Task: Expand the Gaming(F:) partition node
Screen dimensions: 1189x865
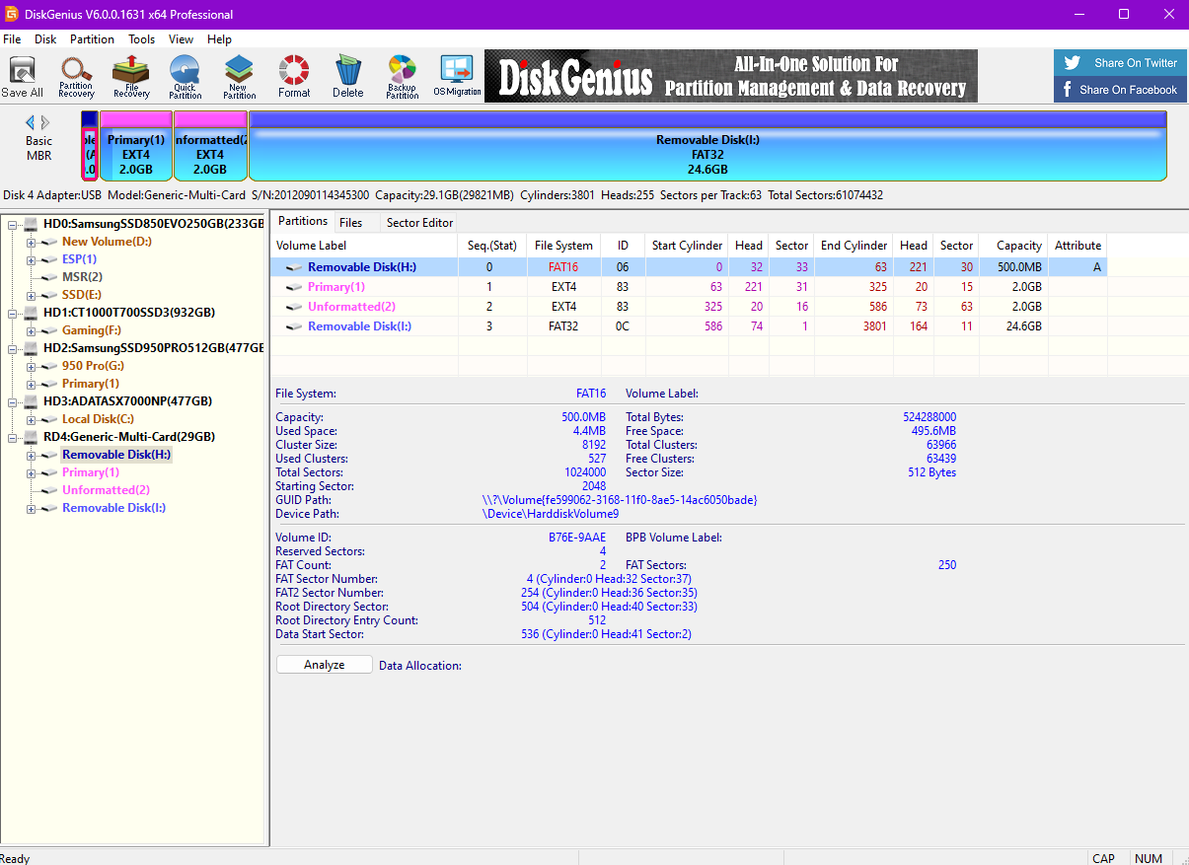Action: [30, 329]
